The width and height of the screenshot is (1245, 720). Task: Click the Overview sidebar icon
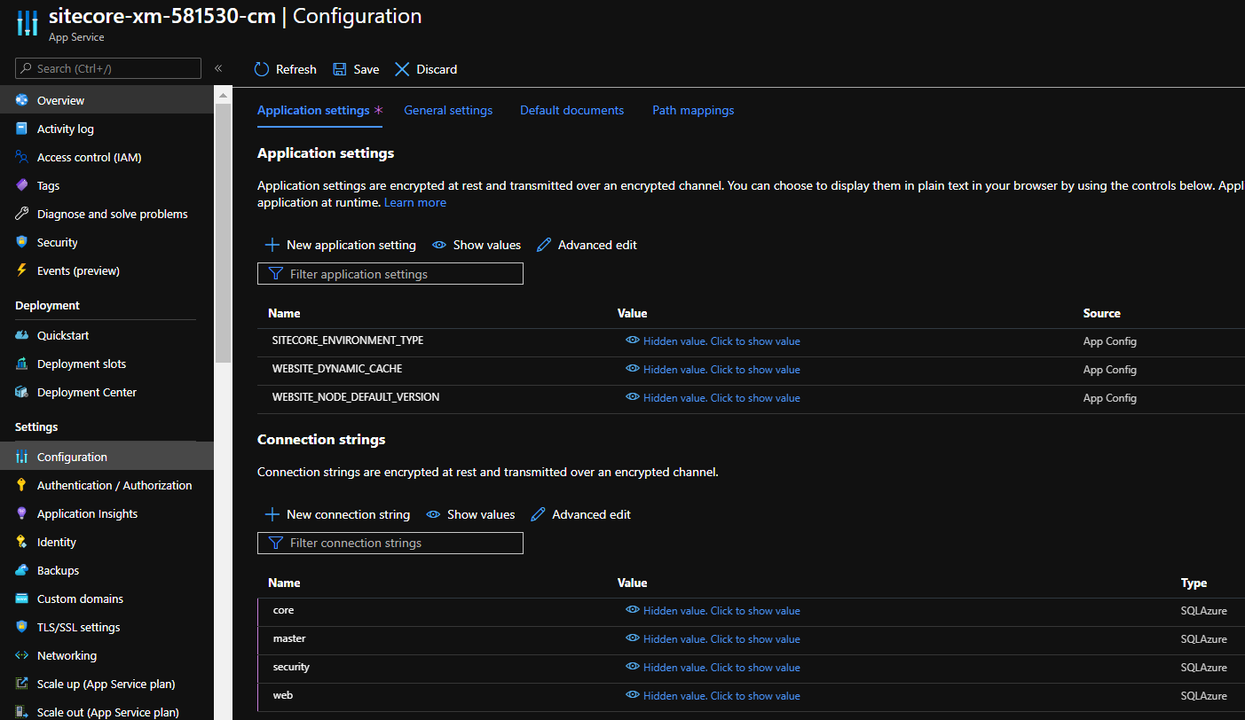click(x=22, y=100)
